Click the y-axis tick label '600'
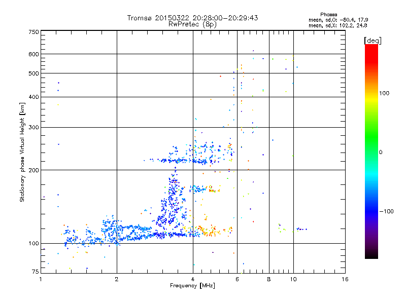Image resolution: width=406 pixels, height=304 pixels. 34,54
